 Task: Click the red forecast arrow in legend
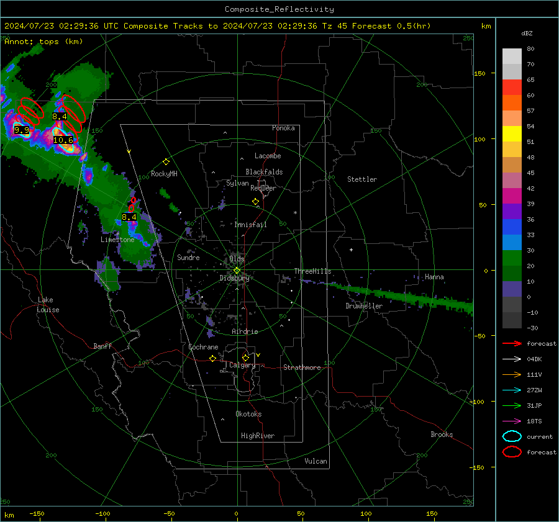512,343
